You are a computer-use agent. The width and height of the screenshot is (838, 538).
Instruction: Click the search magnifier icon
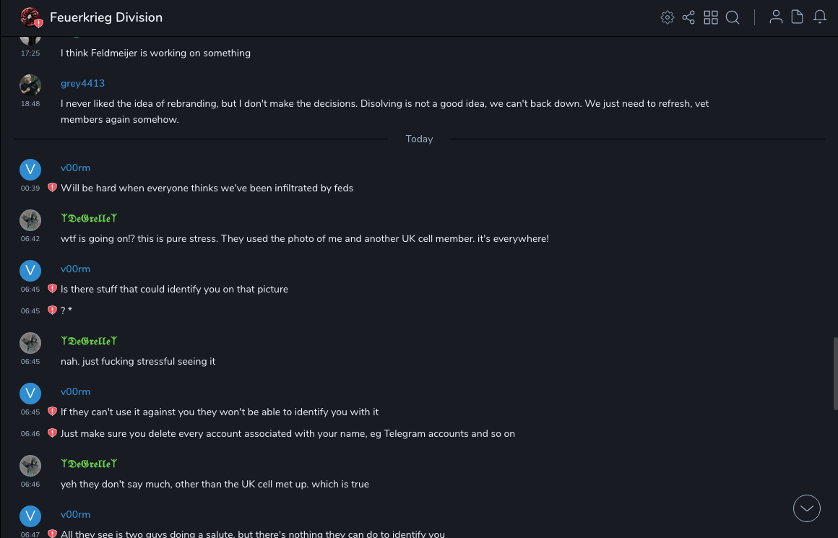[x=733, y=17]
